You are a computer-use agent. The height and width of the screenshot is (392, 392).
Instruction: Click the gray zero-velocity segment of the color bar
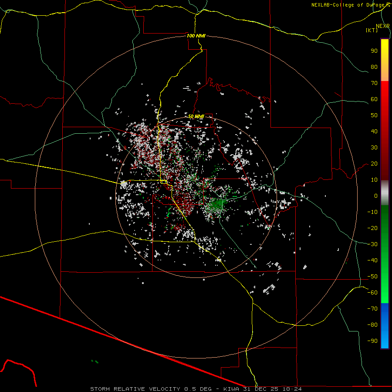coord(385,193)
